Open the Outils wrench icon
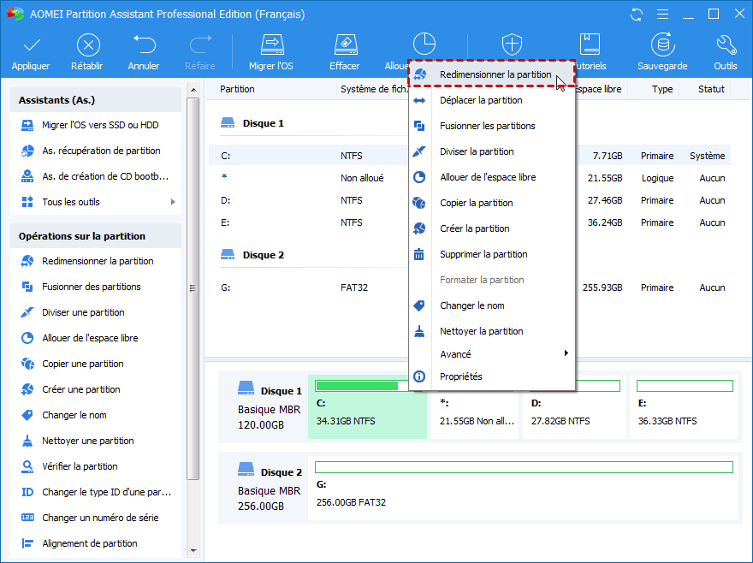The image size is (753, 563). tap(726, 45)
